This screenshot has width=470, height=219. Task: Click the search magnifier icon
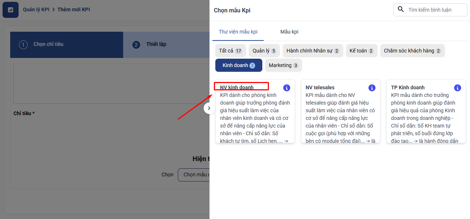tap(401, 9)
